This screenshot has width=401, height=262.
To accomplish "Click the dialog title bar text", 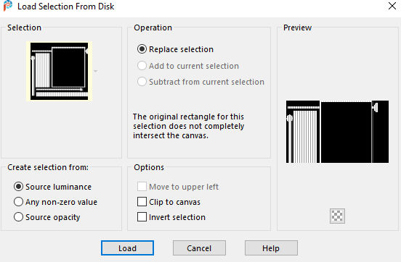I will (65, 7).
